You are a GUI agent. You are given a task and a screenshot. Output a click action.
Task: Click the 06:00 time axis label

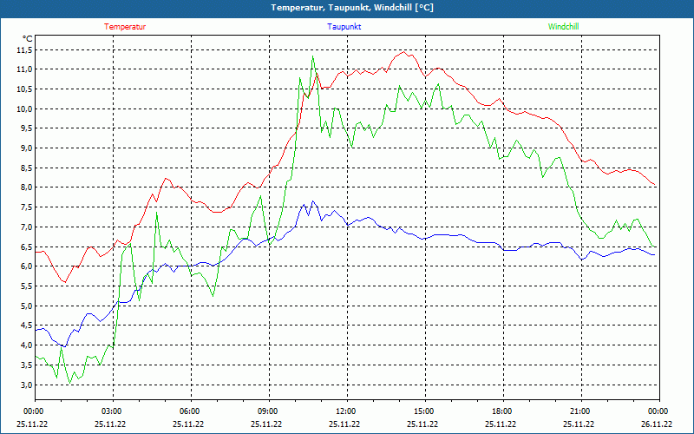[191, 411]
